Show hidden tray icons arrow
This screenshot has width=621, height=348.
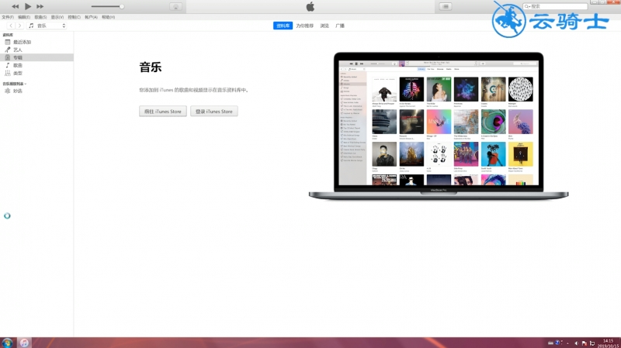pyautogui.click(x=568, y=343)
